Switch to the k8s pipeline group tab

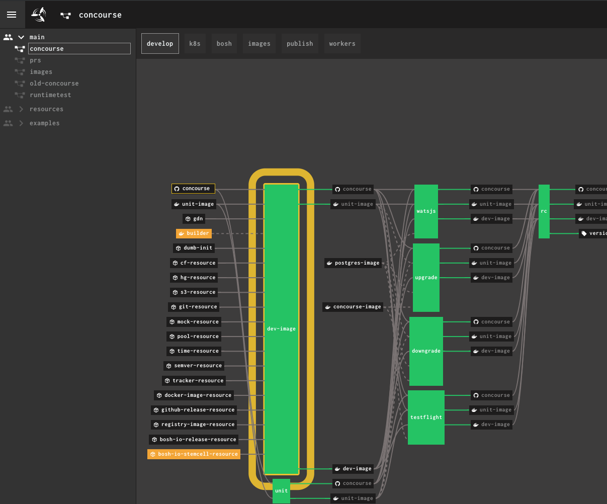pos(195,43)
